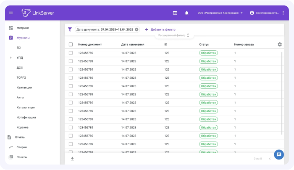
Task: Open the window panel icon in header
Action: (175, 13)
